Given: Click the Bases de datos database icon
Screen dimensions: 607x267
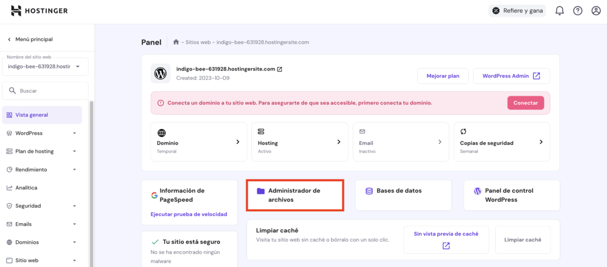Looking at the screenshot, I should (x=369, y=191).
